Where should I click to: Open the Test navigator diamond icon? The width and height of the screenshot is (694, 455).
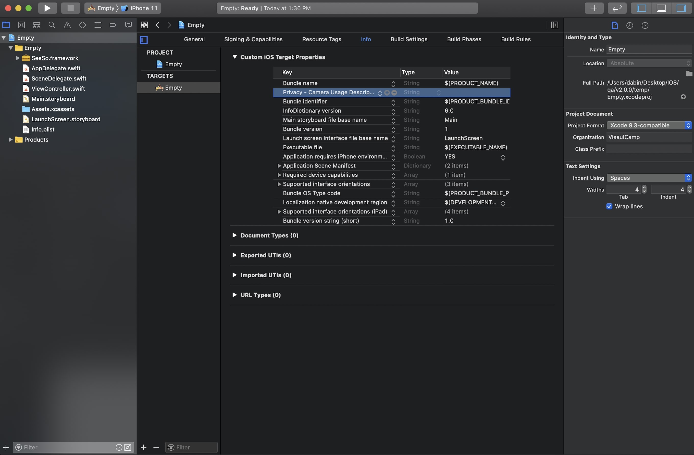coord(82,25)
